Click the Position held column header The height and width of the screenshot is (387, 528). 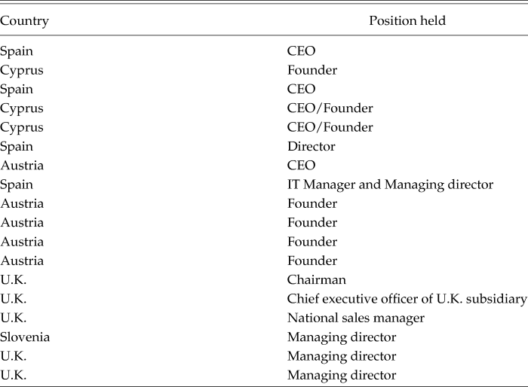pyautogui.click(x=407, y=21)
